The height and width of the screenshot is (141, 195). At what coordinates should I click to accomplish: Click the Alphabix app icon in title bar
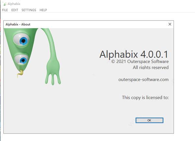coord(5,4)
